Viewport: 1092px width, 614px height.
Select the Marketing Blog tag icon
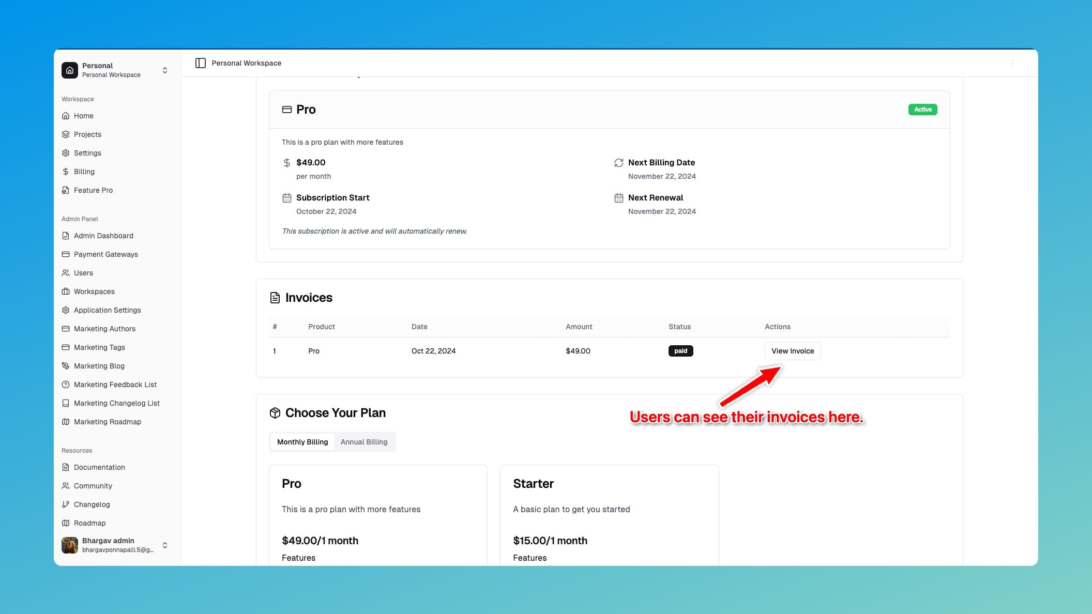[66, 365]
